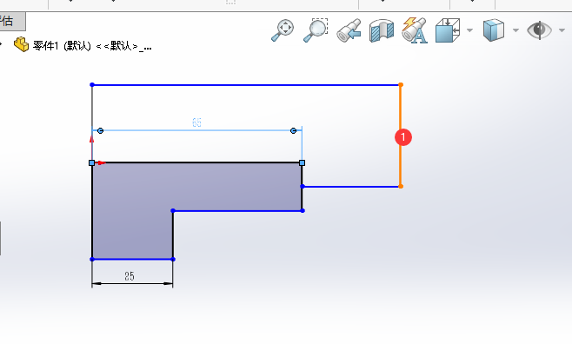Viewport: 572px width, 344px height.
Task: Open the Display Style dropdown arrow
Action: coord(515,30)
